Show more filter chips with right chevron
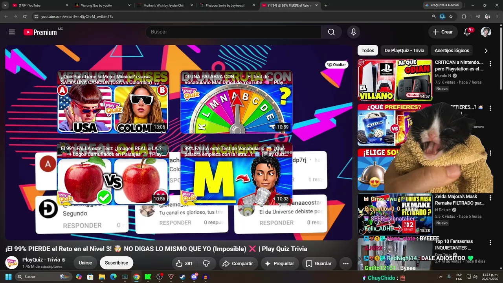The height and width of the screenshot is (283, 503). click(x=486, y=51)
